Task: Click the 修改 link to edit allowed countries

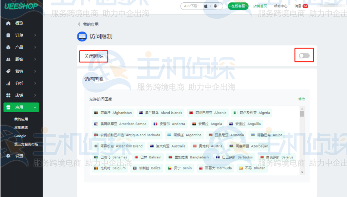Action: click(302, 99)
